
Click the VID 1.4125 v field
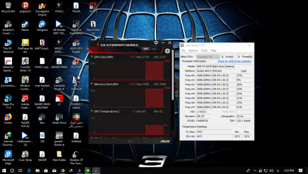(x=204, y=112)
